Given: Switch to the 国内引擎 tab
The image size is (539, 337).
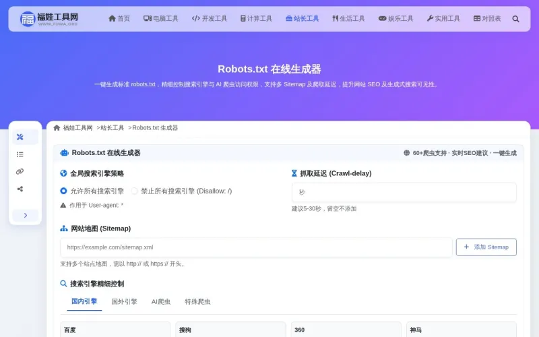Looking at the screenshot, I should pyautogui.click(x=84, y=301).
